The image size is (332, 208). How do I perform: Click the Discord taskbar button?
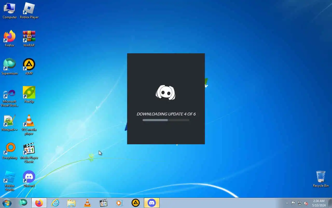[x=152, y=203]
